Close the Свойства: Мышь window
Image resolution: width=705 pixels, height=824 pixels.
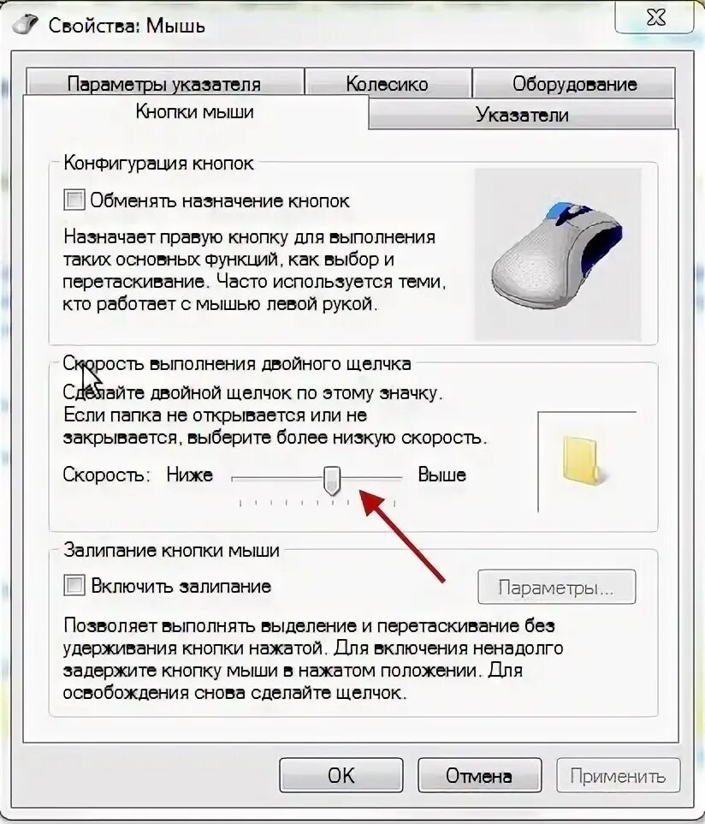click(x=655, y=18)
